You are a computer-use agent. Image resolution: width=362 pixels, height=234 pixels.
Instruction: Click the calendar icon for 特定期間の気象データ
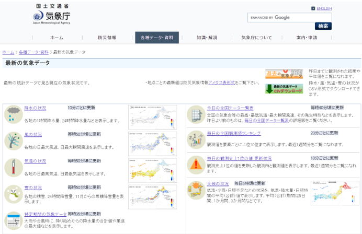[12, 220]
